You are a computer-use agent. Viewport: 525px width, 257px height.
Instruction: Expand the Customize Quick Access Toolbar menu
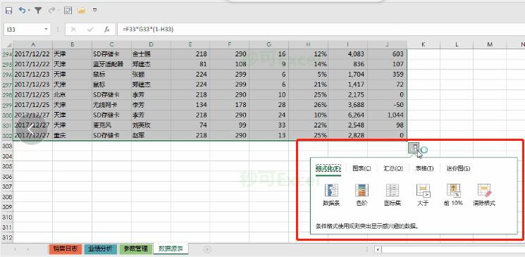94,11
